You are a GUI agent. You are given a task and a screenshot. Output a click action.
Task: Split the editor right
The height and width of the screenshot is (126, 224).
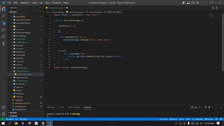tap(217, 8)
